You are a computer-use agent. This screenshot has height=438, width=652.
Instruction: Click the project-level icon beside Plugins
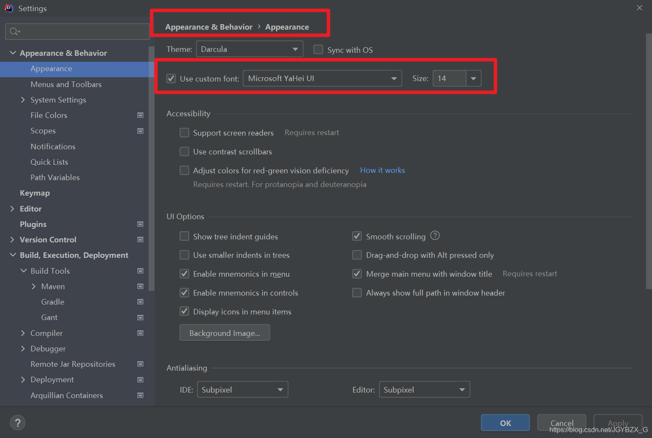coord(140,224)
